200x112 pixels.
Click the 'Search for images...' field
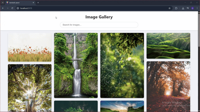click(x=99, y=25)
